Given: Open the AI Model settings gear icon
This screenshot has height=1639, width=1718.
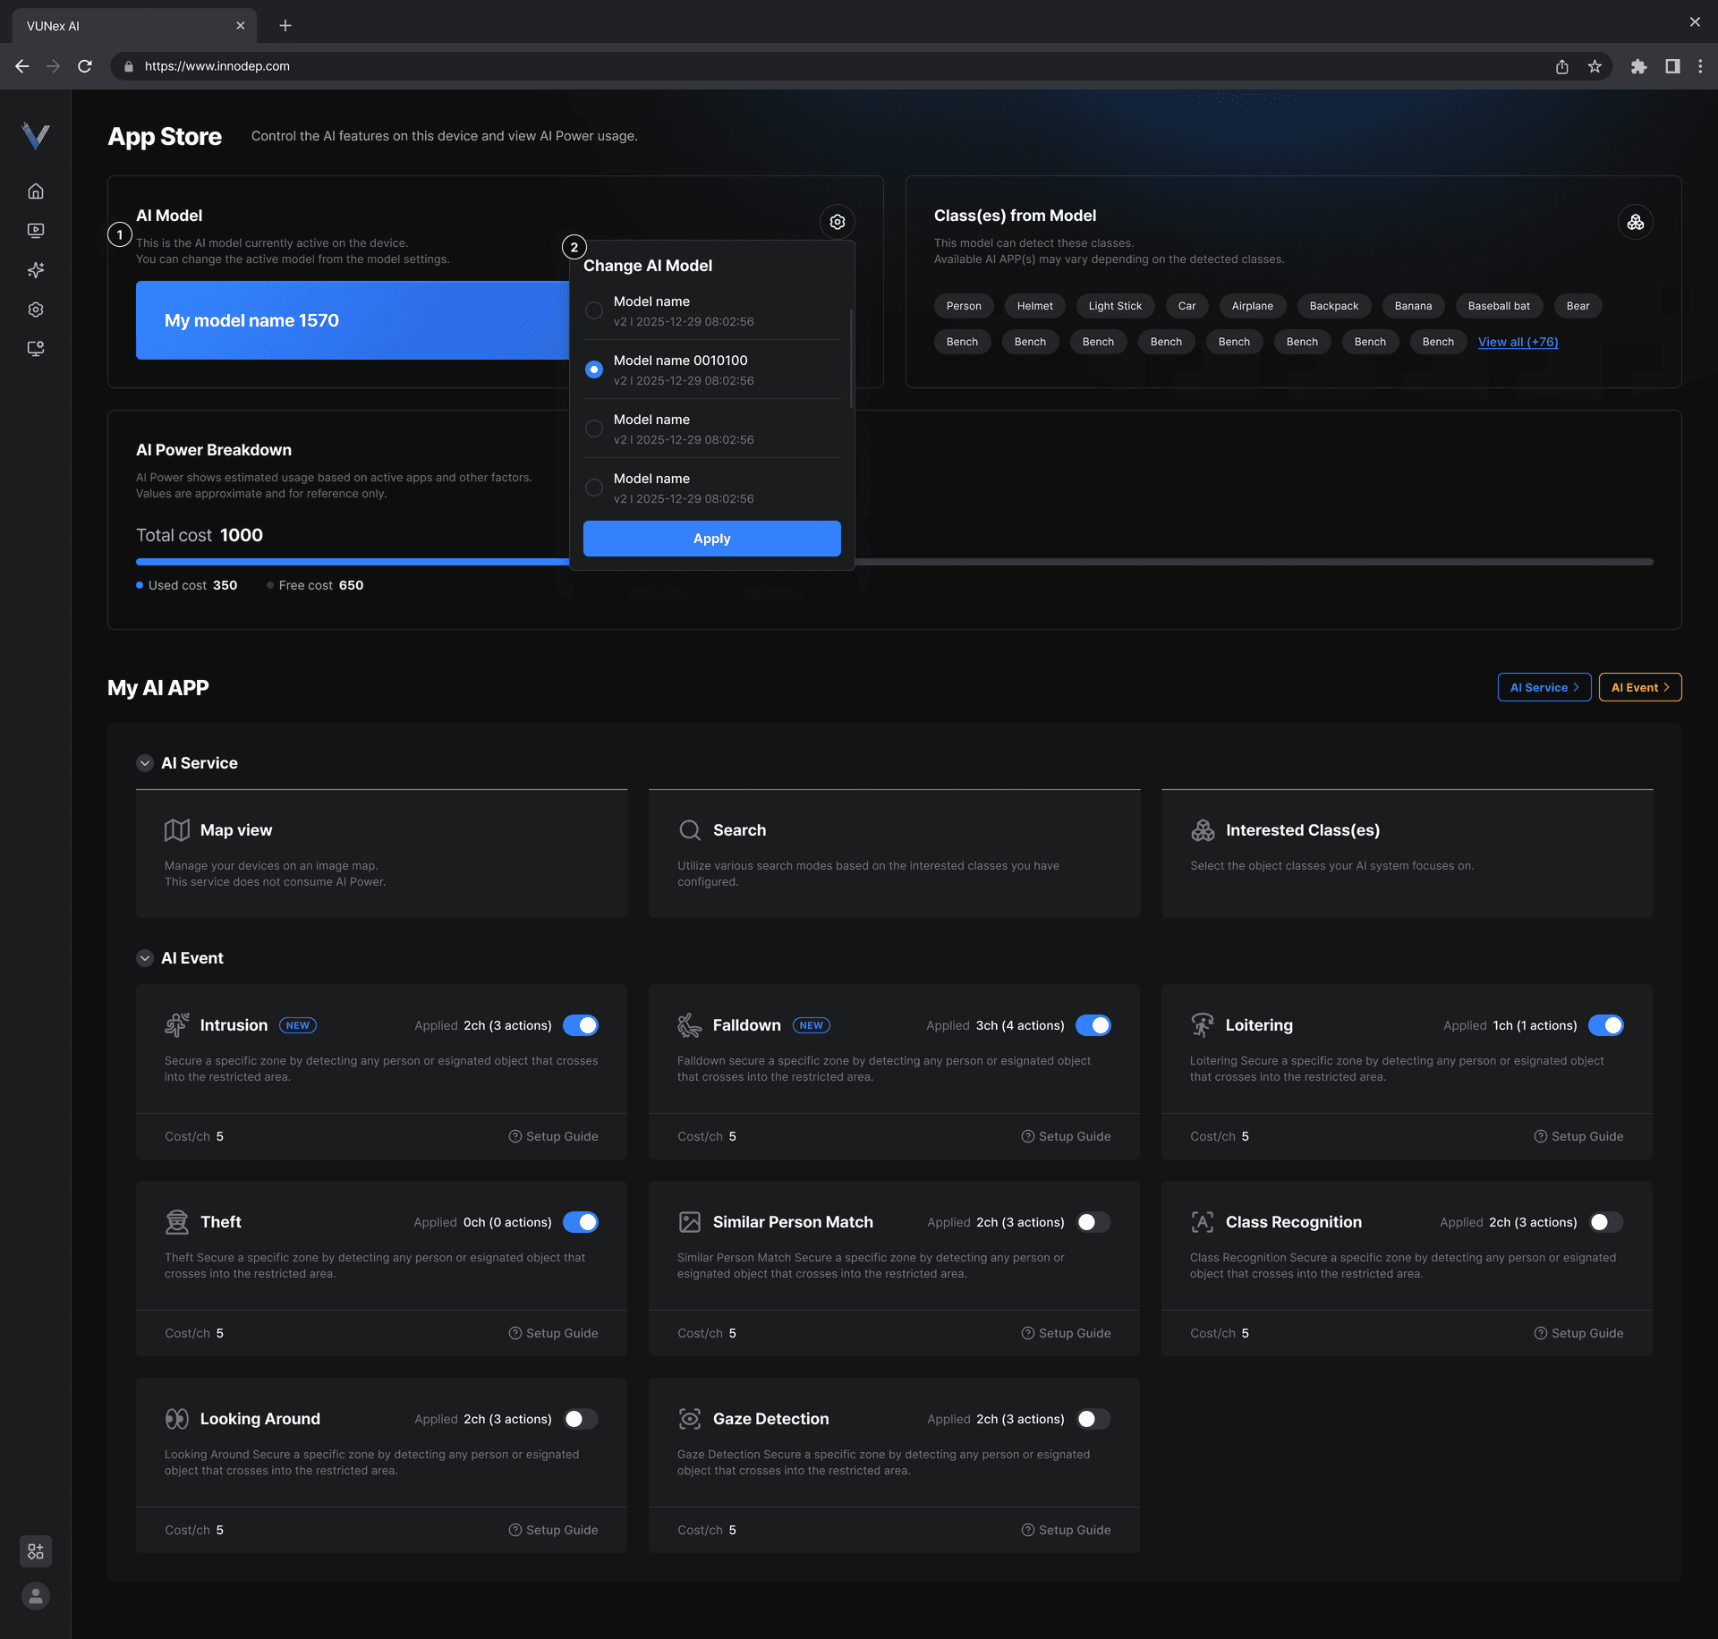Looking at the screenshot, I should 837,222.
